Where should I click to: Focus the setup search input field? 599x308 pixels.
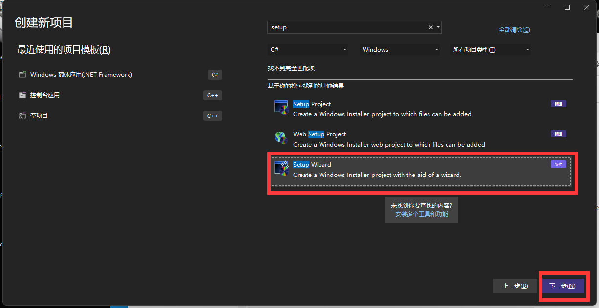click(x=347, y=27)
